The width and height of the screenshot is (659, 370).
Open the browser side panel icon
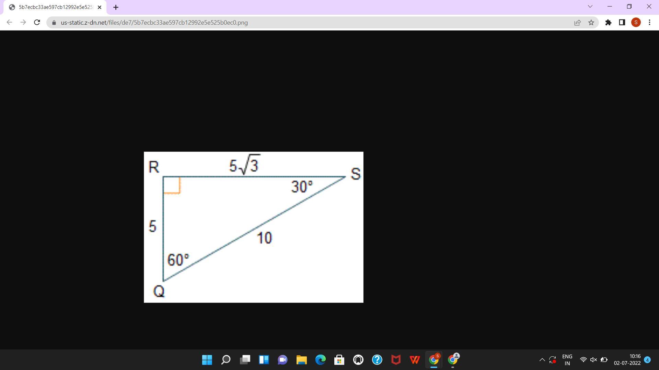point(622,23)
